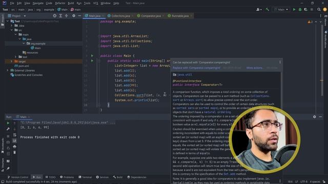Open Project panel gear options
The image size is (328, 184).
click(x=74, y=16)
